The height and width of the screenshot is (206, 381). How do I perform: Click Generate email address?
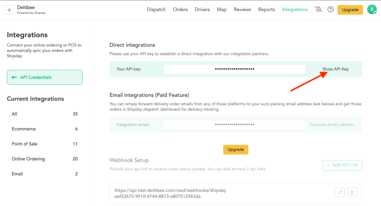click(332, 124)
